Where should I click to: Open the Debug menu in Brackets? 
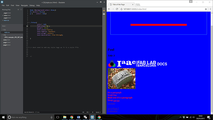point(32,5)
